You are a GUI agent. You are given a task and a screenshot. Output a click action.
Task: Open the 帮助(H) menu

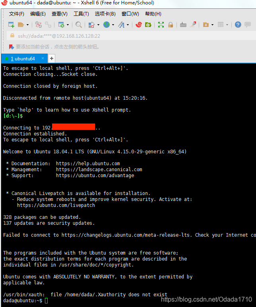(x=153, y=14)
